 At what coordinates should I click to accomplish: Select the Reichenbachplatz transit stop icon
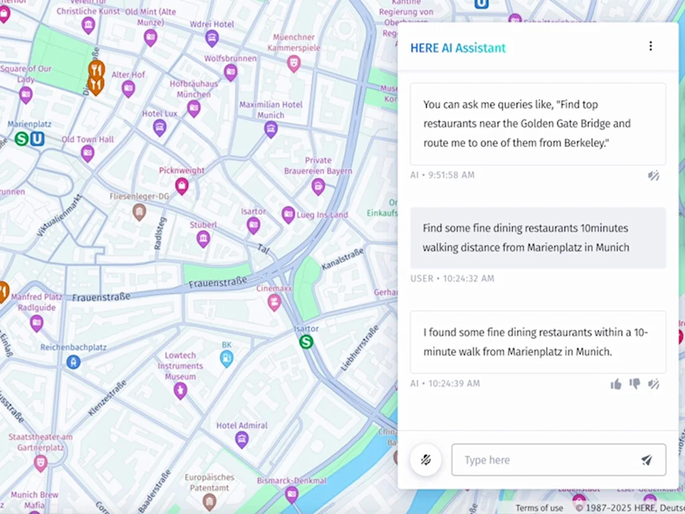coord(74,362)
